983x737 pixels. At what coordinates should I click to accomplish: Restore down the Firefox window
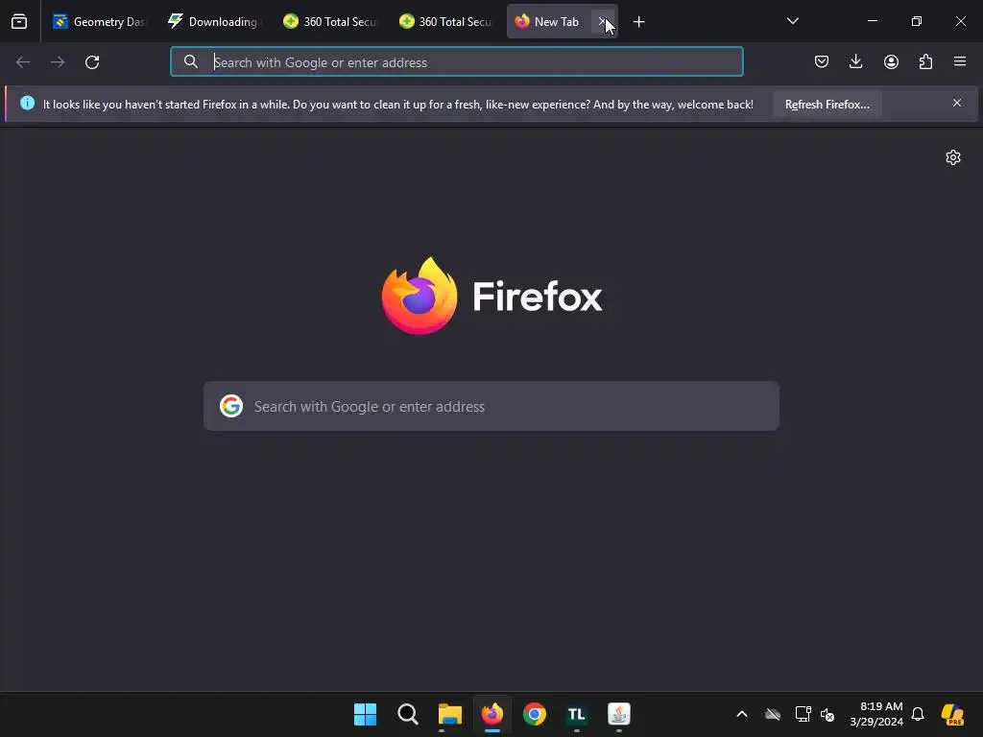pyautogui.click(x=917, y=21)
